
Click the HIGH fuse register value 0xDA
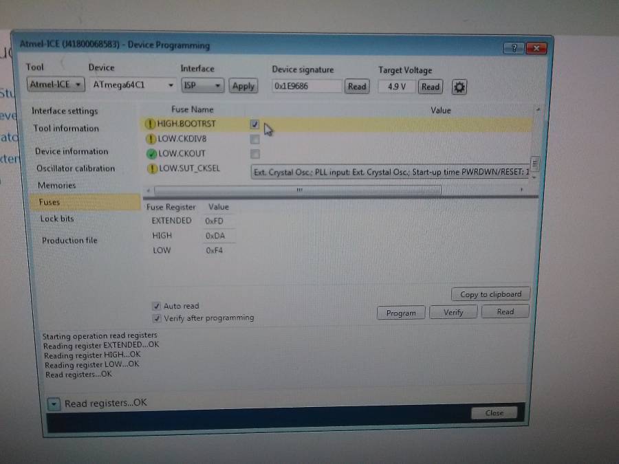point(215,236)
